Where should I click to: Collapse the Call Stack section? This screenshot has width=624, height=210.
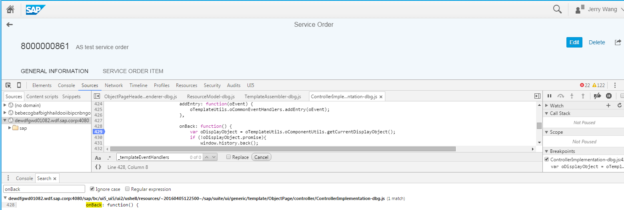pyautogui.click(x=546, y=113)
